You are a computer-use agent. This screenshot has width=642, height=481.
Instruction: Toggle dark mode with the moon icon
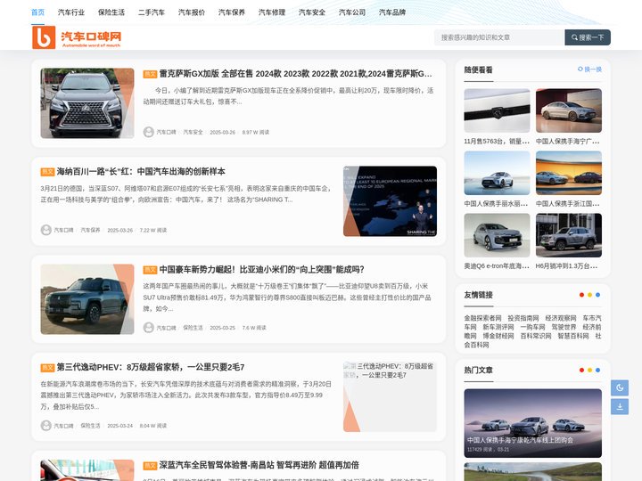tap(620, 387)
